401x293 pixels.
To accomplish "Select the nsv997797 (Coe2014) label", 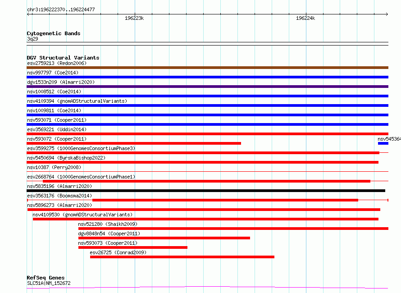I will (x=53, y=73).
